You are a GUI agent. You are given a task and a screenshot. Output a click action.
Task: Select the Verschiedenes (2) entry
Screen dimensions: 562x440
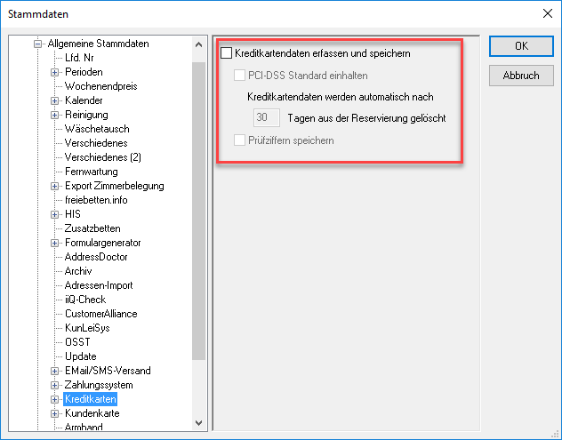[x=103, y=157]
